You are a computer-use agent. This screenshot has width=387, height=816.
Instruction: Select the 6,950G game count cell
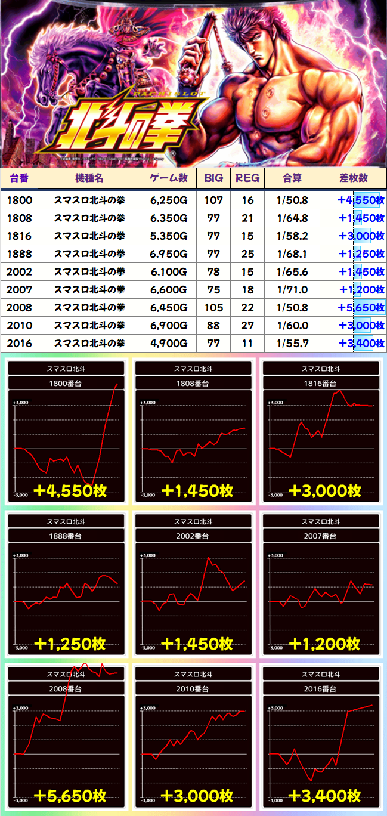coord(169,254)
